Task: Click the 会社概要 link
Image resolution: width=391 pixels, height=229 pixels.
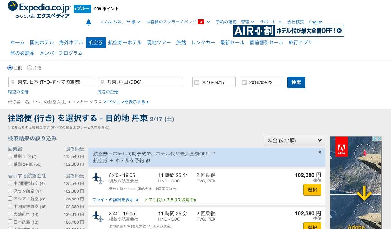Action: pos(296,22)
